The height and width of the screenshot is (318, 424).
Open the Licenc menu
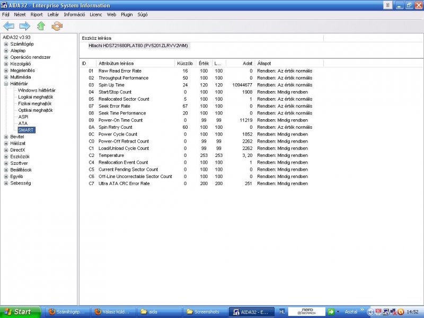(96, 15)
